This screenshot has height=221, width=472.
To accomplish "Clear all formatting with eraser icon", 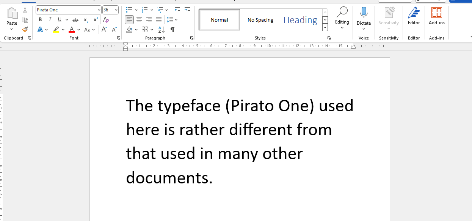I will pyautogui.click(x=106, y=20).
